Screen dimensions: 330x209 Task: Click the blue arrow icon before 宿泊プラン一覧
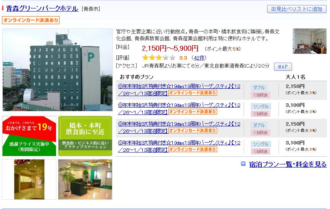243,164
